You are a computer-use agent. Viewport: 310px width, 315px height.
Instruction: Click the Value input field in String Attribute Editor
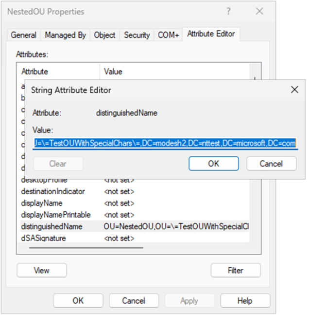click(165, 143)
